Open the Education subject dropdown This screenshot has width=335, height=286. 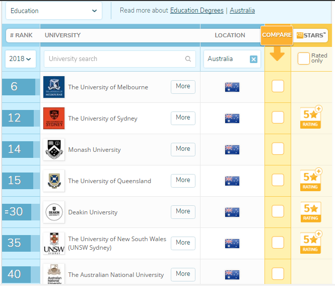click(53, 11)
